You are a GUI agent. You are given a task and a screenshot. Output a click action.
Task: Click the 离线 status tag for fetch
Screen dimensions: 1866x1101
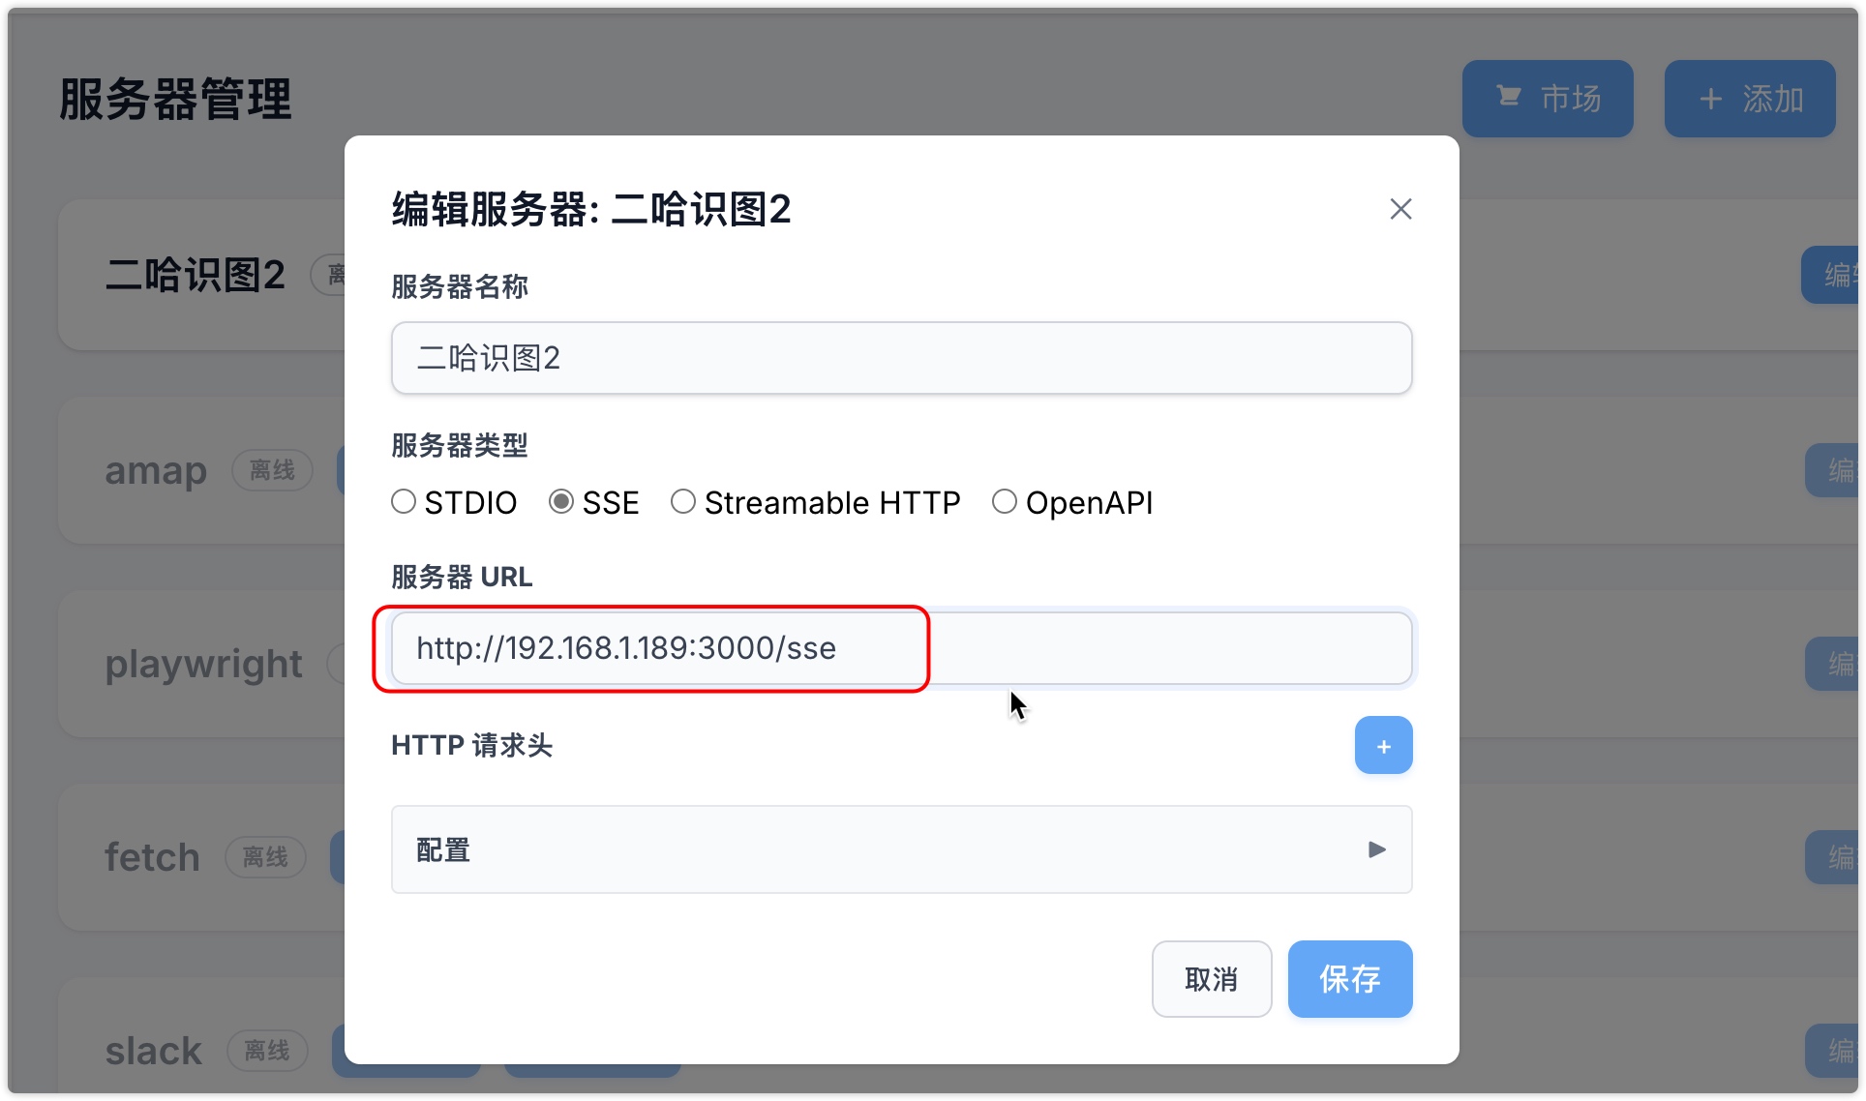tap(265, 857)
